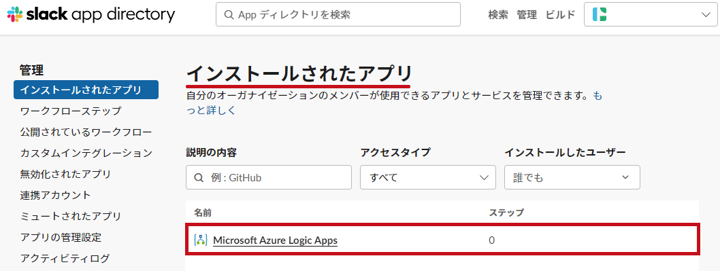Viewport: 720px width, 271px height.
Task: Click the ステップ column header
Action: click(506, 213)
